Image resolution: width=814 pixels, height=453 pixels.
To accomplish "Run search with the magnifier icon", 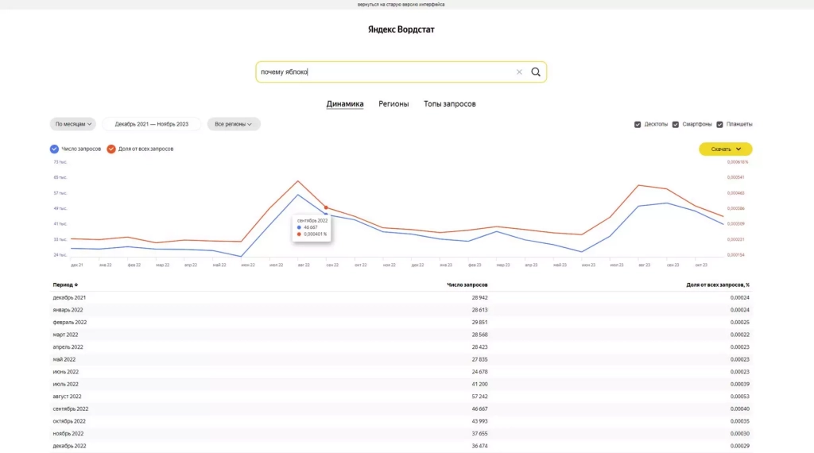I will [536, 72].
